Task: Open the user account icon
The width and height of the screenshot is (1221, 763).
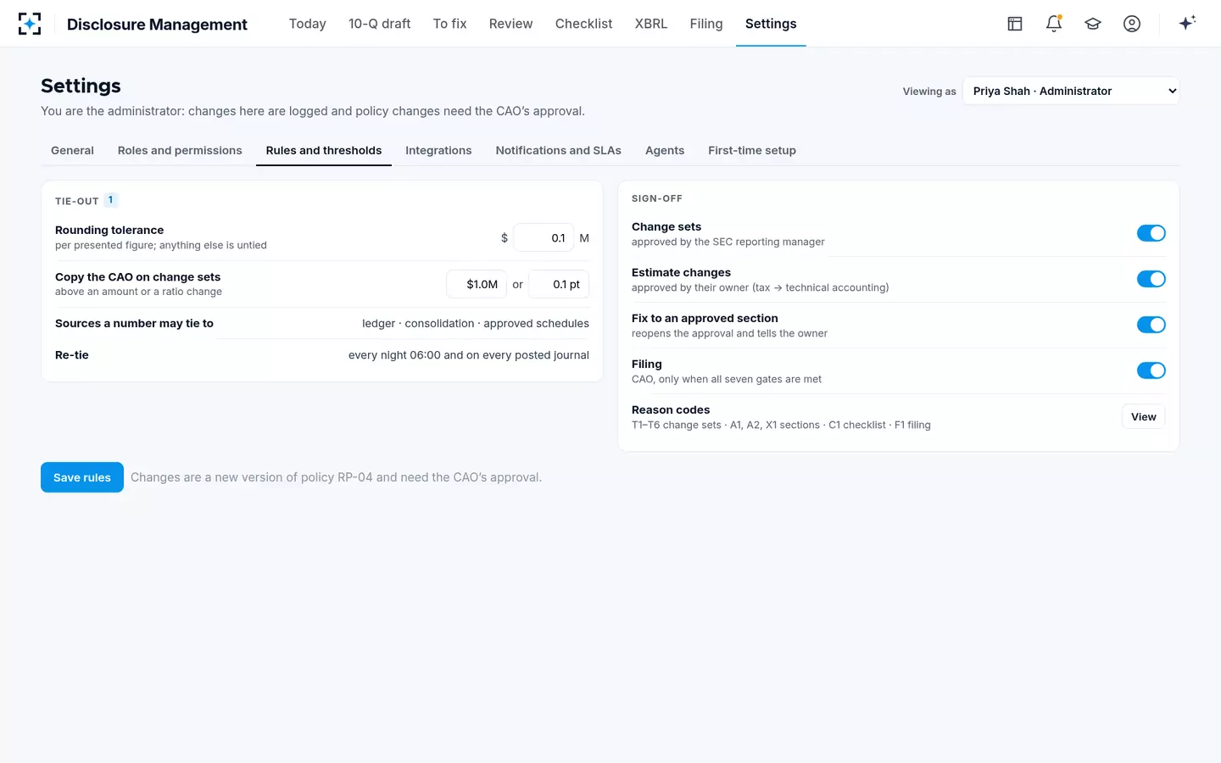Action: coord(1132,24)
